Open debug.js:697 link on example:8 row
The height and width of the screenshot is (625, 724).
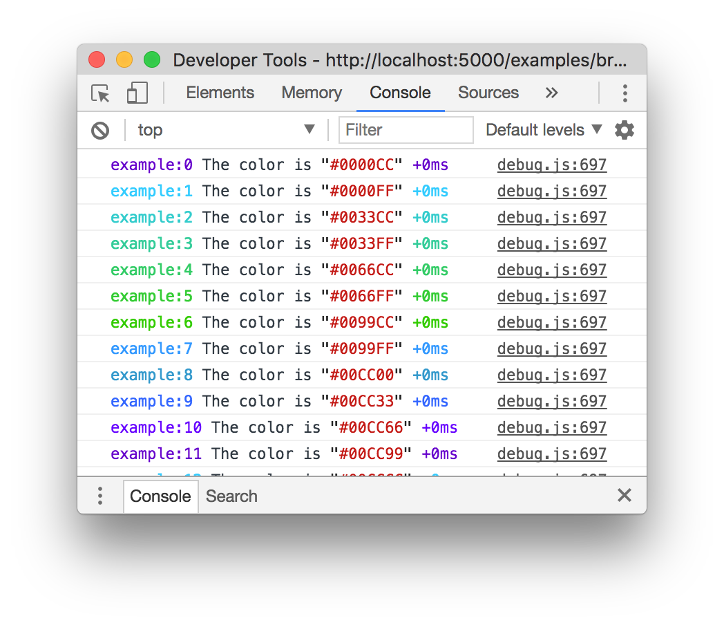point(552,375)
